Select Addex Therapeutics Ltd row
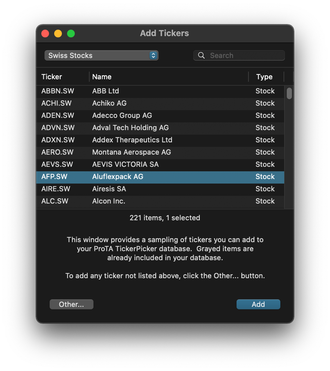Image resolution: width=330 pixels, height=371 pixels. coord(160,140)
